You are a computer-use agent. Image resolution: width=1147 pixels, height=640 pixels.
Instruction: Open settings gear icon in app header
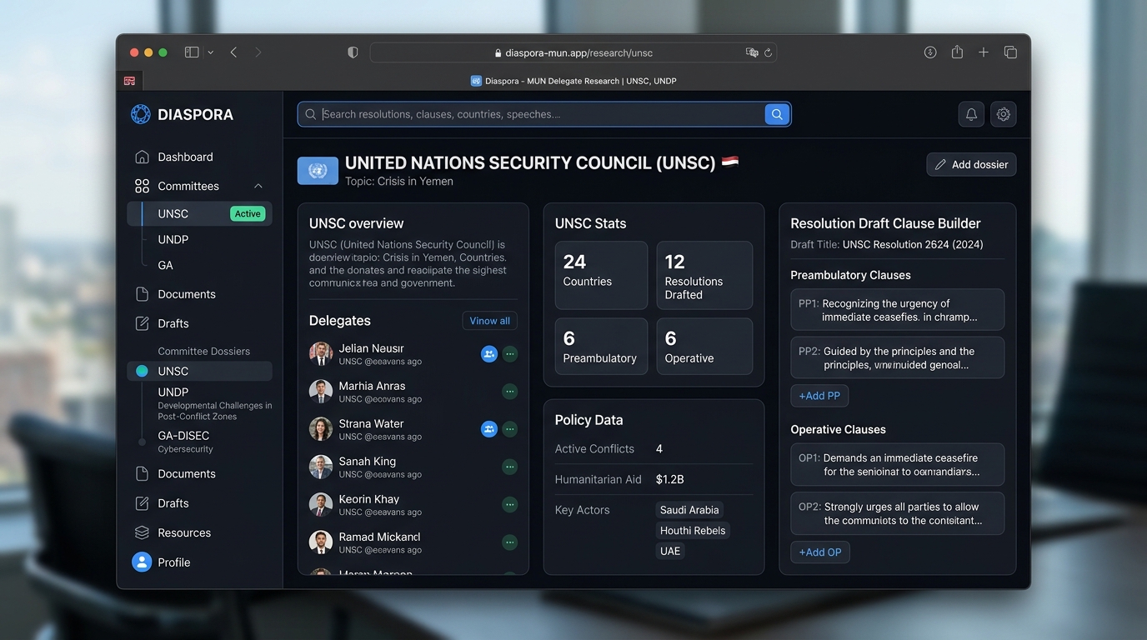point(1004,114)
